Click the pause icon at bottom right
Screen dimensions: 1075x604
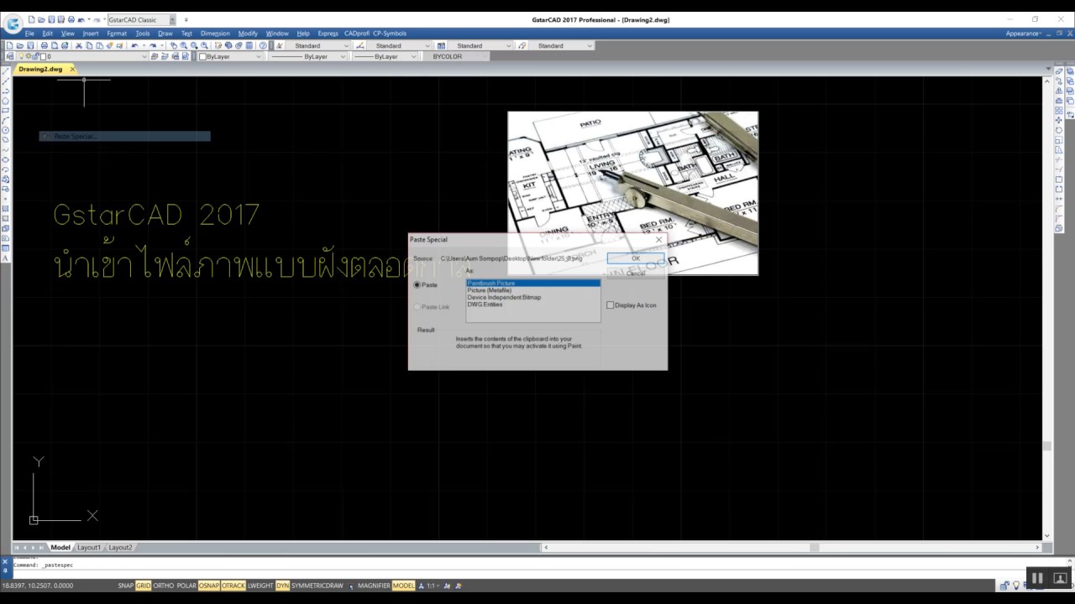click(x=1037, y=578)
